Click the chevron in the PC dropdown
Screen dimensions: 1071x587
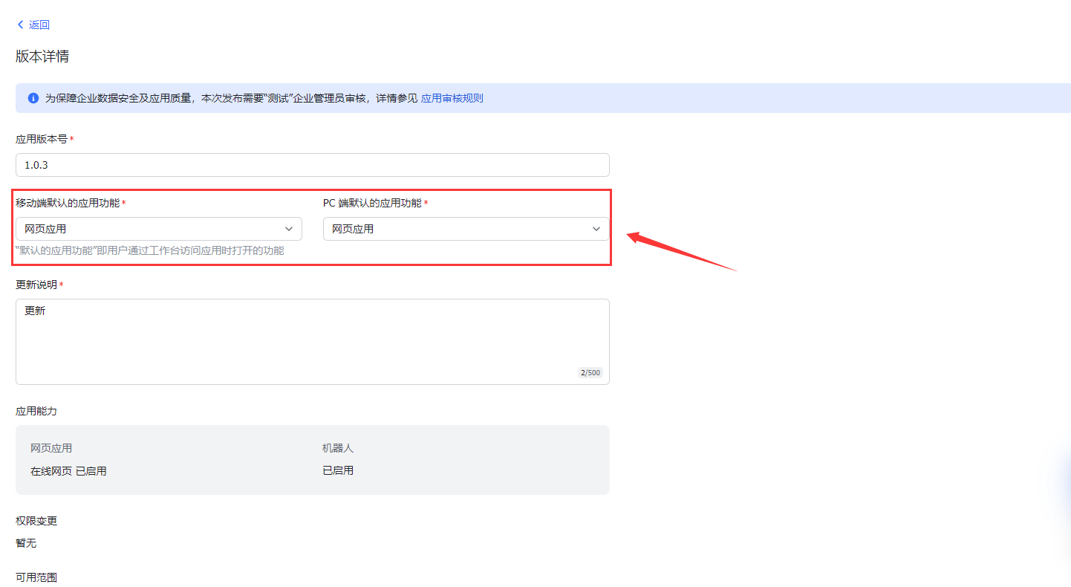(x=596, y=229)
